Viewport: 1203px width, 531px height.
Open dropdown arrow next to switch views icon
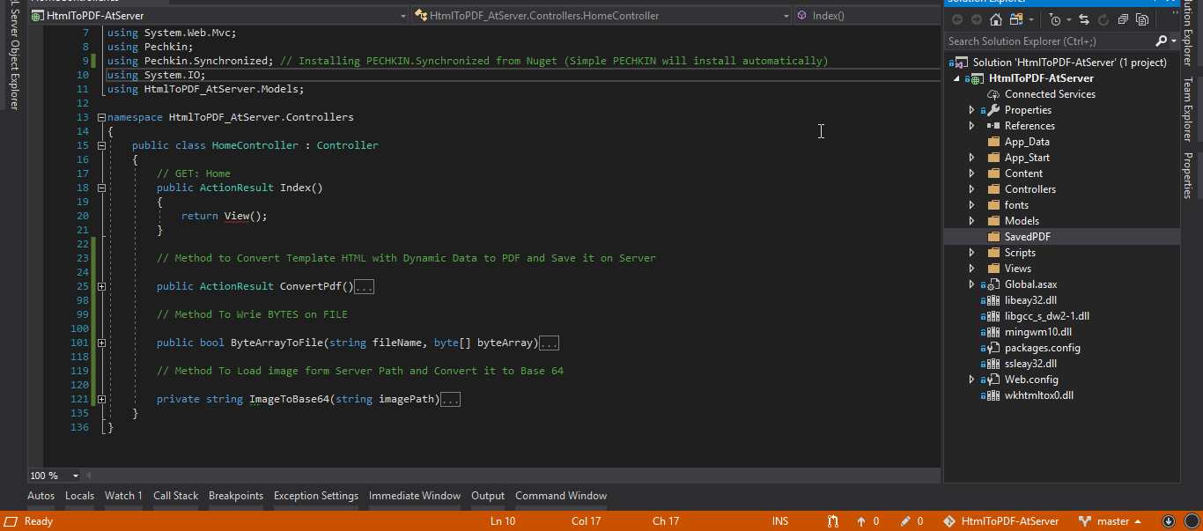pyautogui.click(x=1031, y=19)
